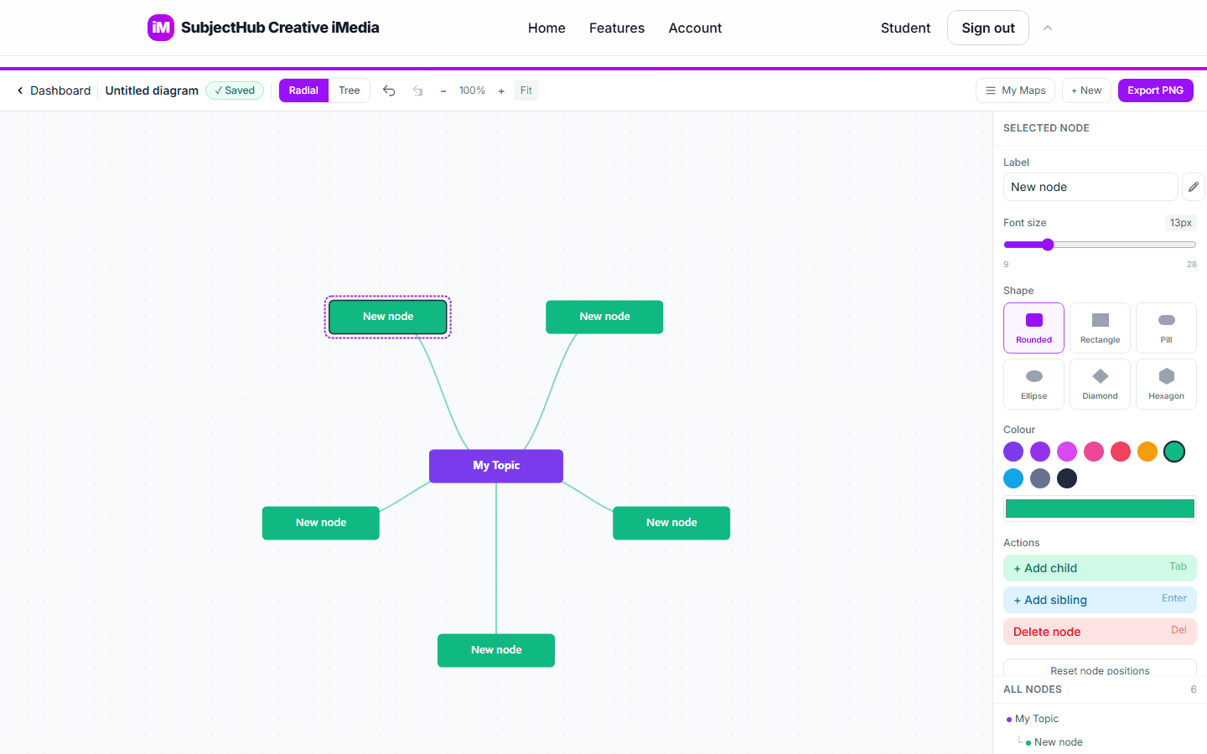Click the redo arrow icon
This screenshot has width=1207, height=754.
(417, 90)
